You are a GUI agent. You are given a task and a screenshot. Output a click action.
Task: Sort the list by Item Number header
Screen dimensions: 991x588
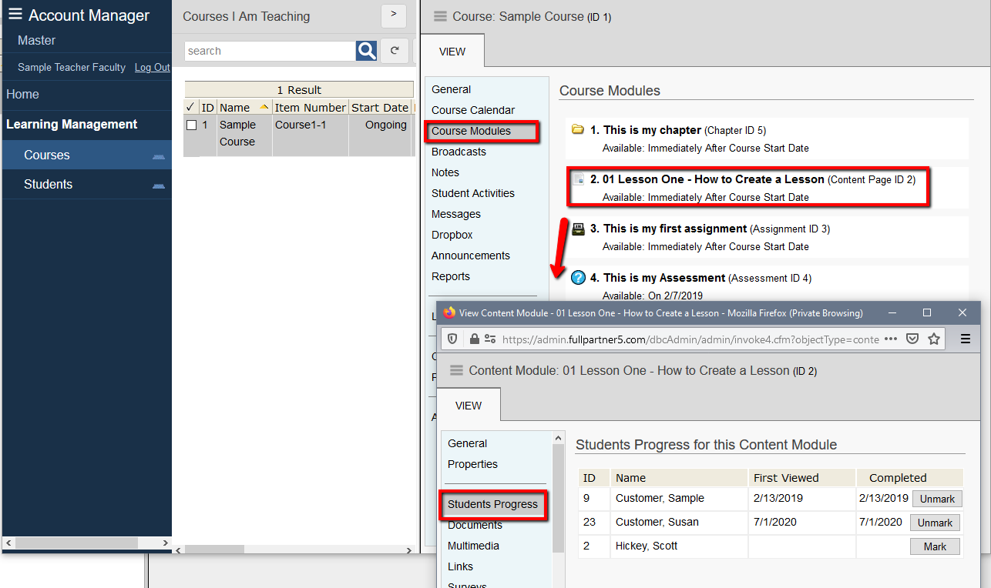pos(310,108)
